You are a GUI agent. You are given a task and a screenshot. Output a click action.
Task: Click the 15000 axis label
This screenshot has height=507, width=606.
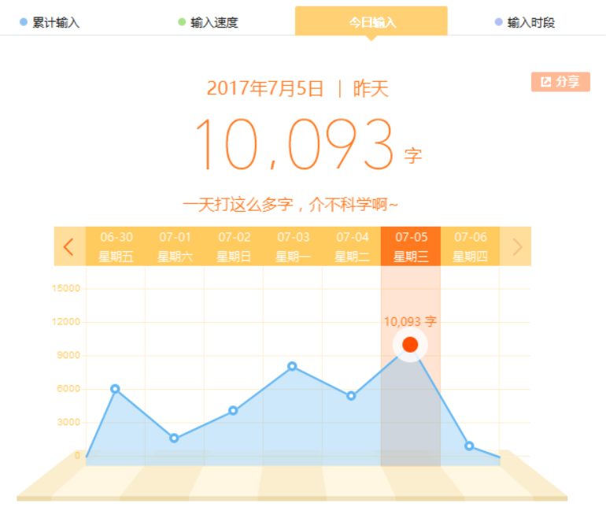coord(66,288)
